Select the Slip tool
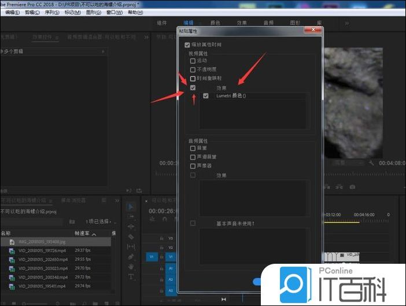This screenshot has width=406, height=306. pyautogui.click(x=131, y=247)
